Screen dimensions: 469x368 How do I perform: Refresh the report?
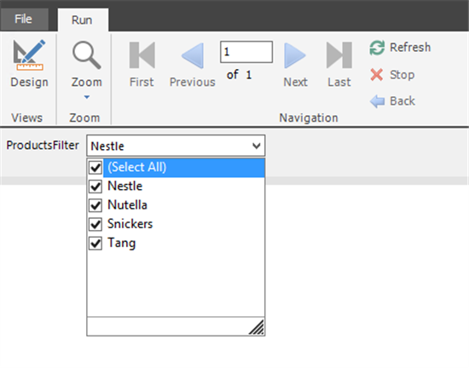400,48
